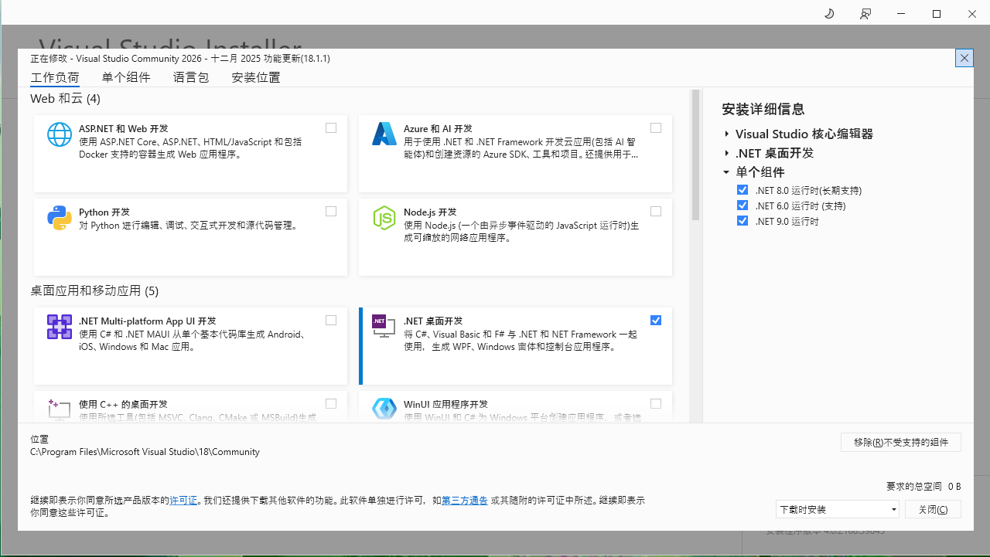The height and width of the screenshot is (557, 990).
Task: Click the Node.js hexagon icon
Action: click(384, 218)
